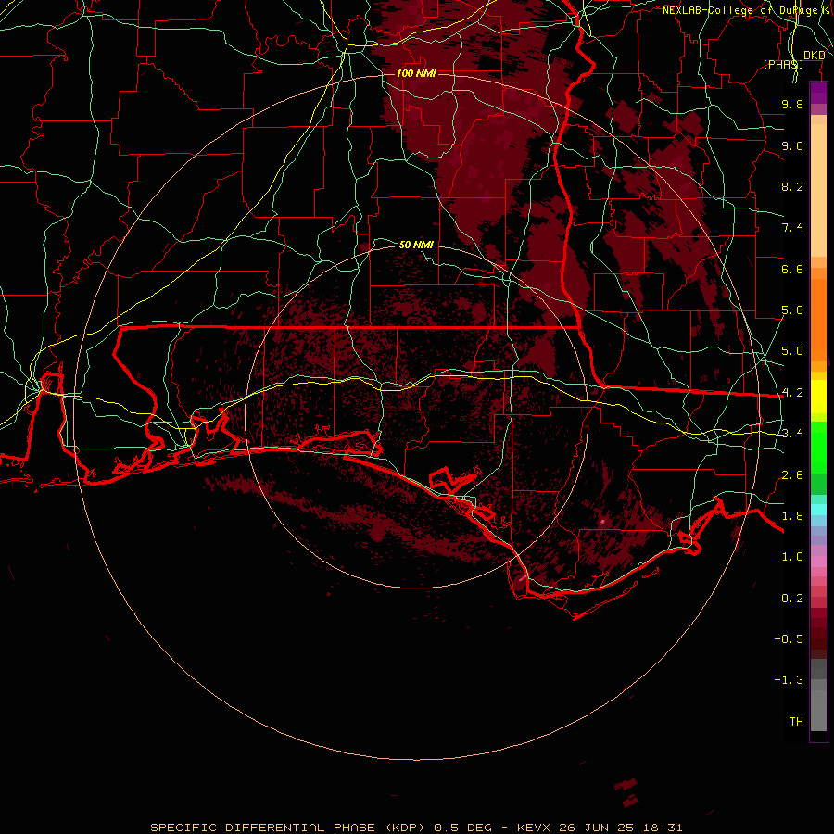Click the 1.0 scale value

coord(792,557)
